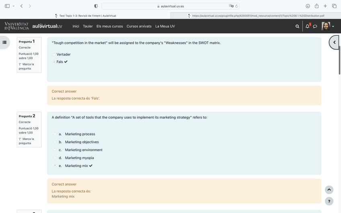
Task: Flag question 1 with Marca la pregunta
Action: tap(27, 66)
